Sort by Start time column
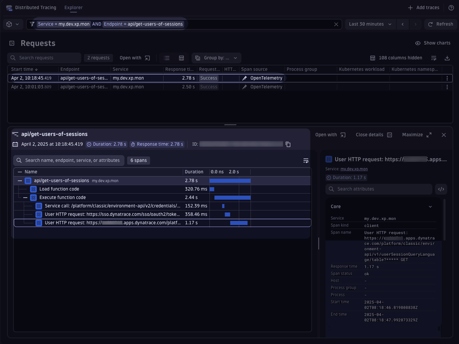Screen dimensions: 459x344 click(x=25, y=69)
